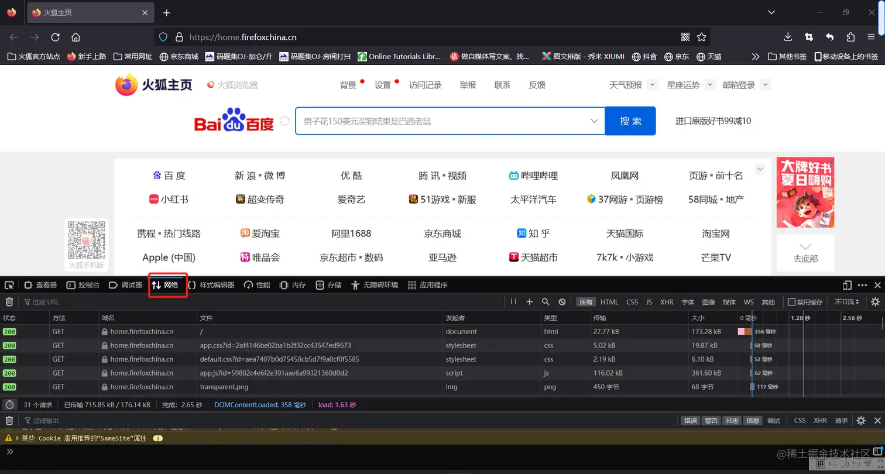This screenshot has width=885, height=474.
Task: Clear console output with trash icon
Action: pyautogui.click(x=9, y=421)
